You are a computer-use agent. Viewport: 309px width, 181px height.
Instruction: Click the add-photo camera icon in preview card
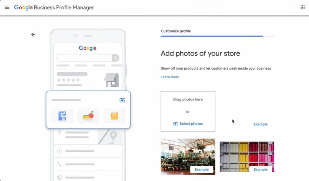click(122, 100)
